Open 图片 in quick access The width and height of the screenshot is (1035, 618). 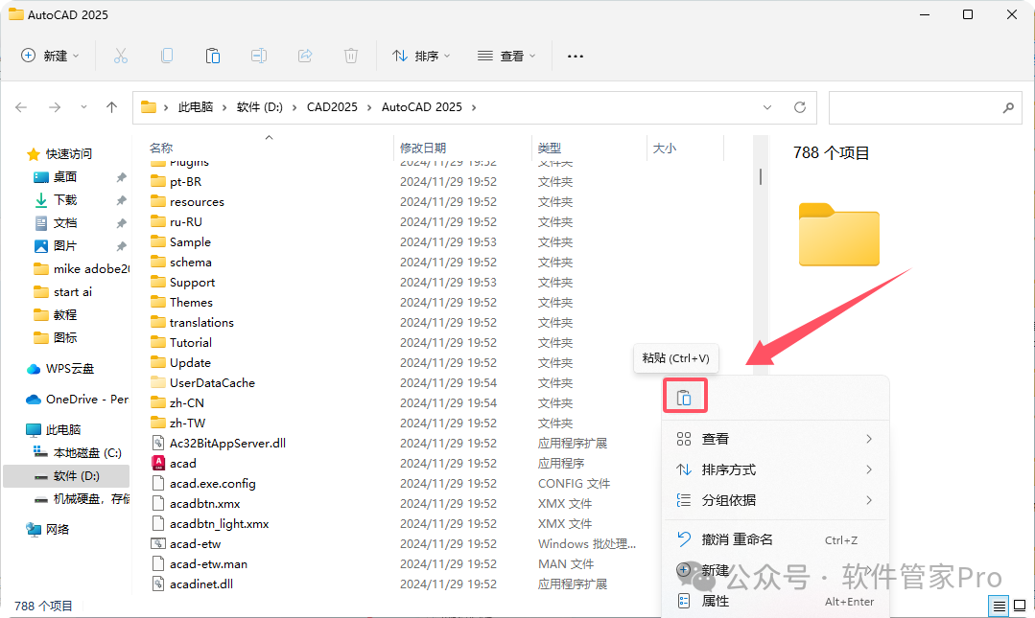[x=64, y=246]
